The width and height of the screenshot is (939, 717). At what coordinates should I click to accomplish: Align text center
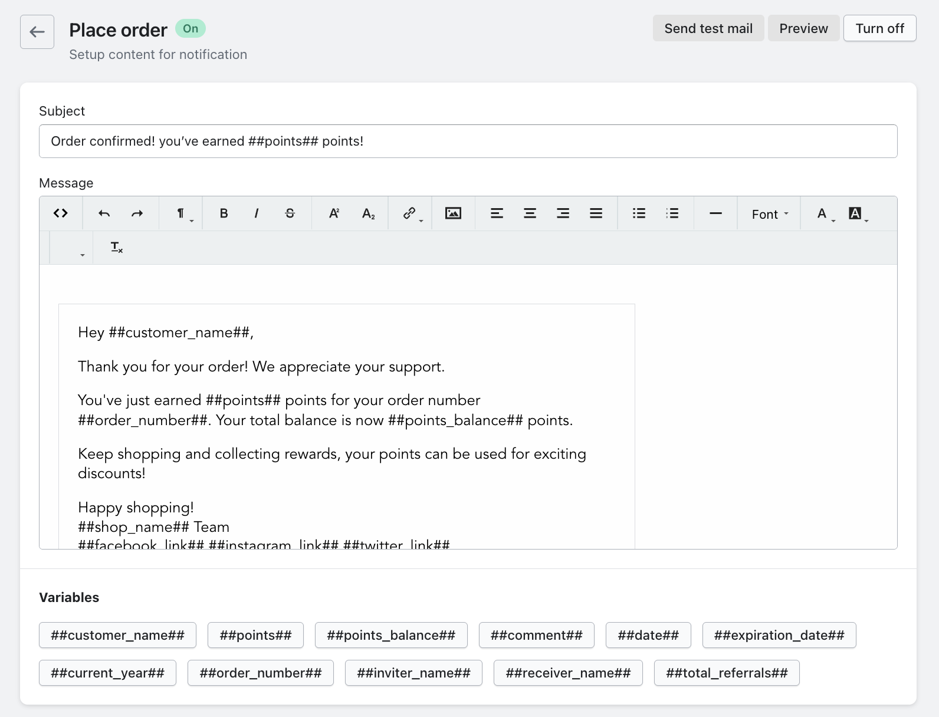(530, 213)
